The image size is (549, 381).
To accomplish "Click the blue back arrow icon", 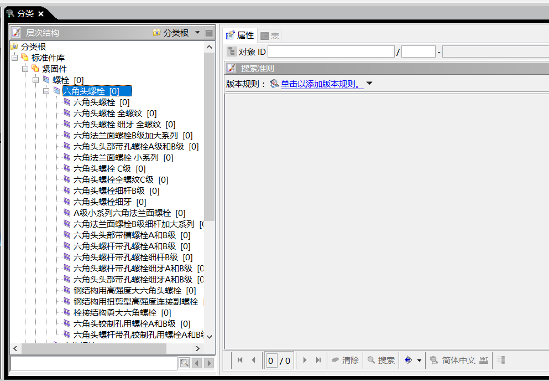I will pyautogui.click(x=408, y=360).
